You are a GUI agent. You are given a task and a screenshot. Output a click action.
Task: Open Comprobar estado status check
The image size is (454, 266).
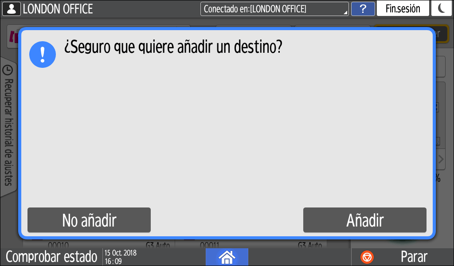51,257
